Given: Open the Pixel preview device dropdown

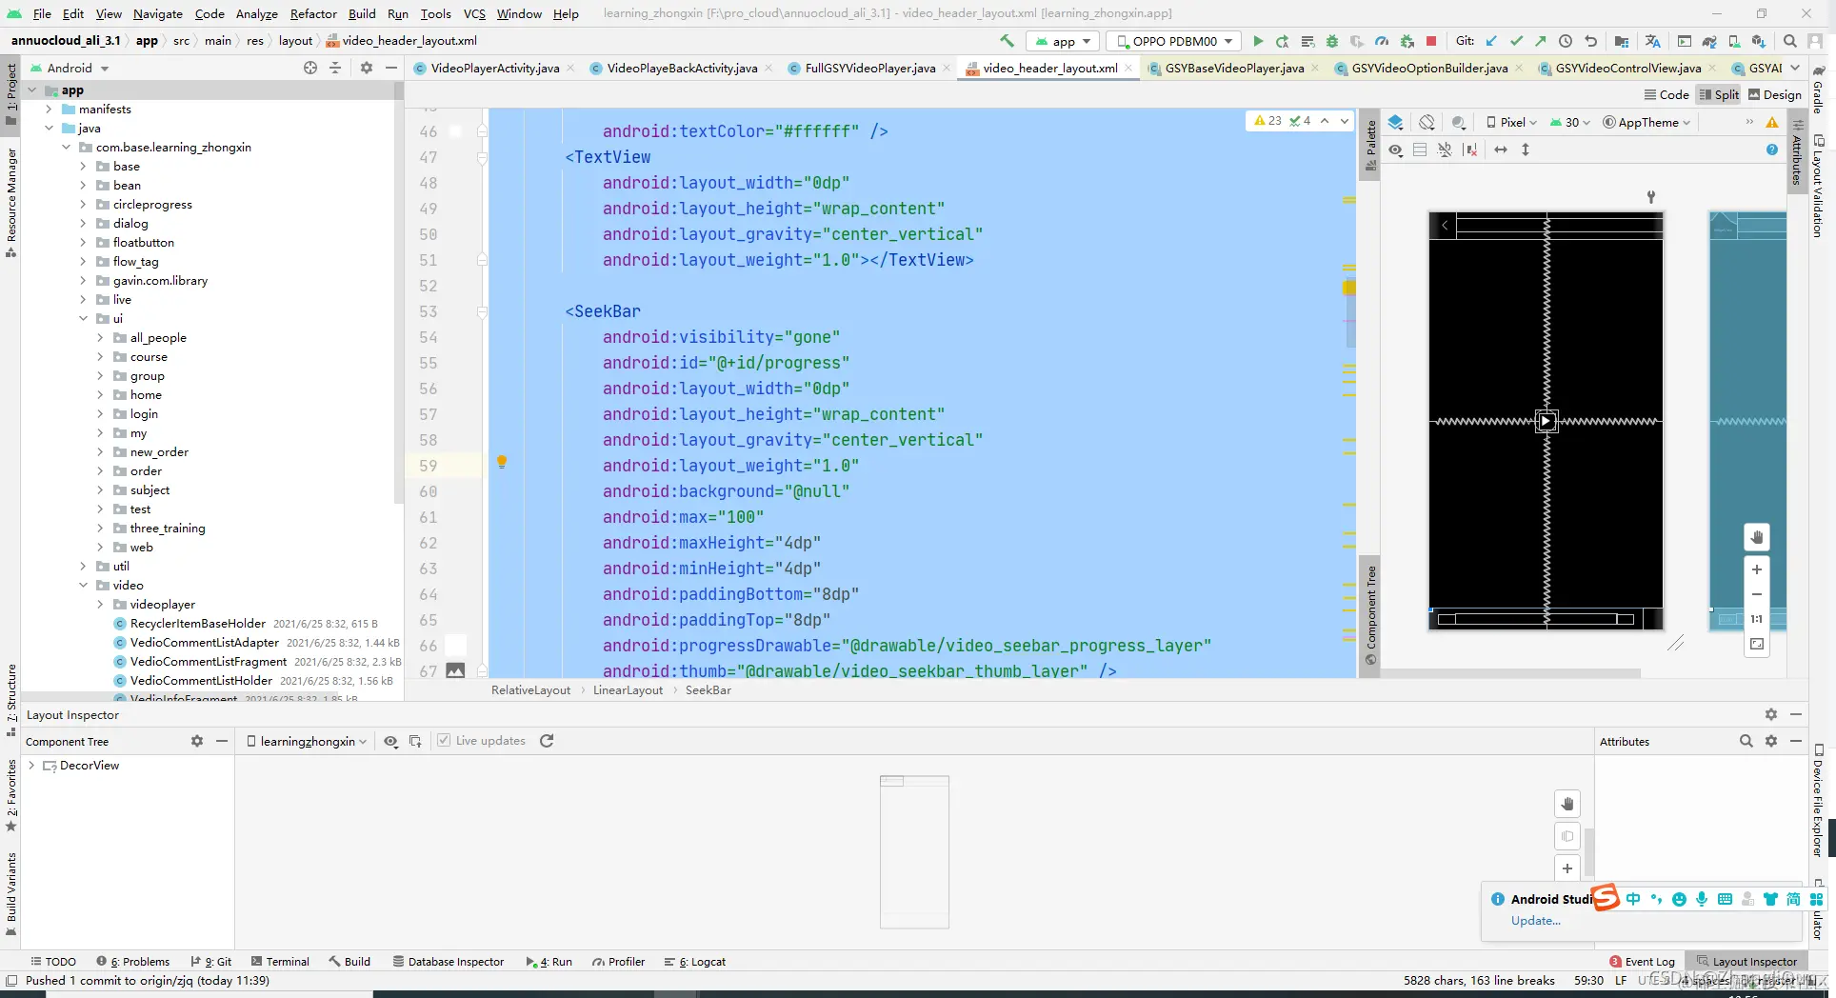Looking at the screenshot, I should 1511,122.
